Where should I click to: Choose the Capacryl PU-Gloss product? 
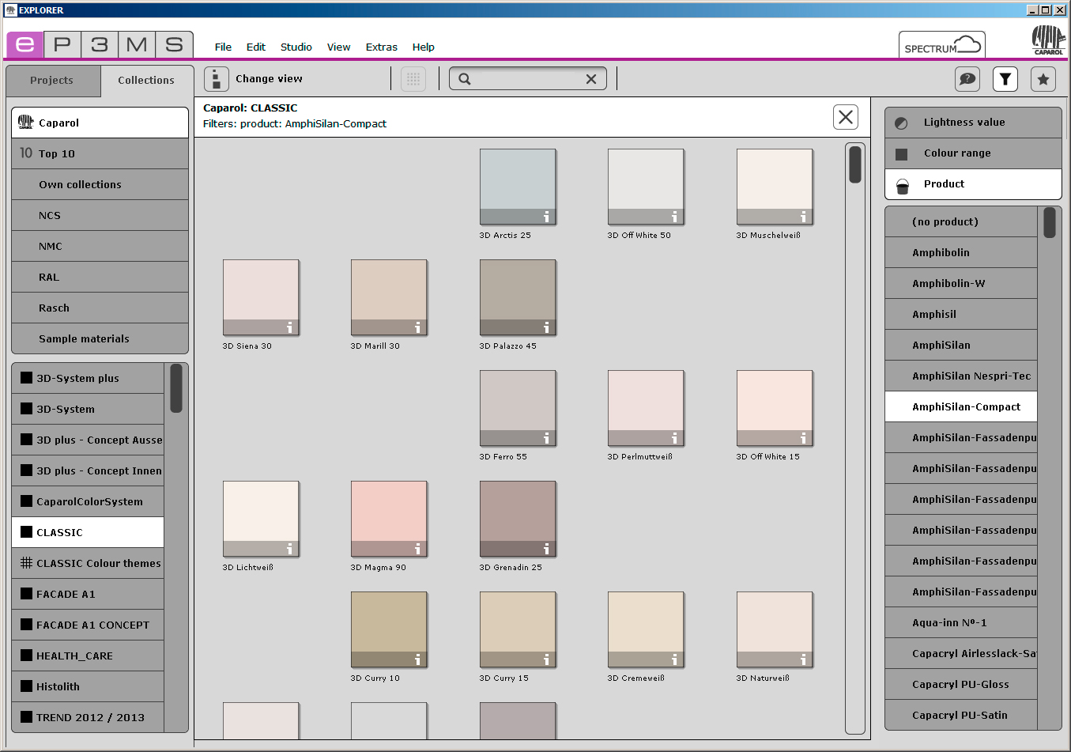coord(961,684)
